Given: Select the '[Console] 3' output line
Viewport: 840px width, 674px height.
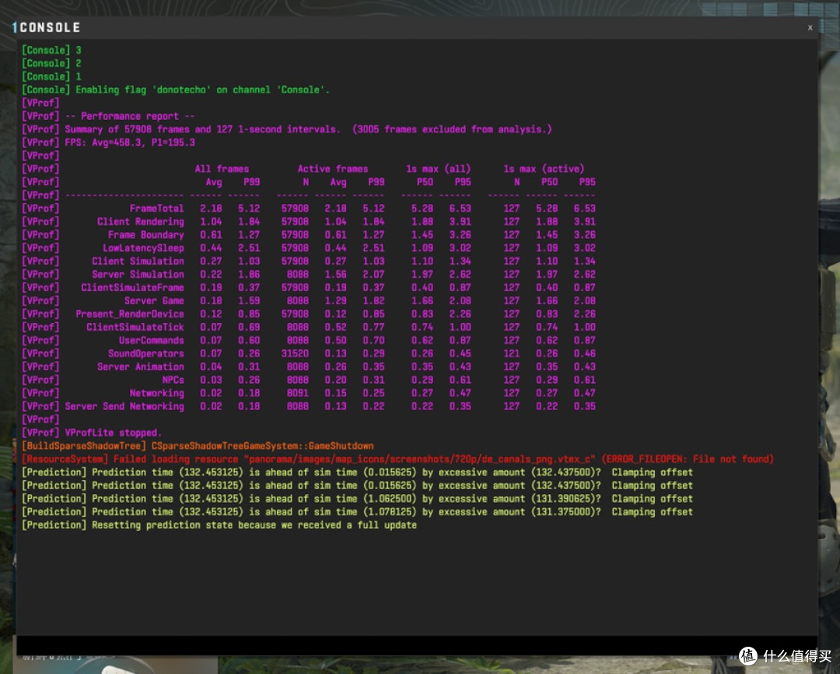Looking at the screenshot, I should tap(51, 50).
